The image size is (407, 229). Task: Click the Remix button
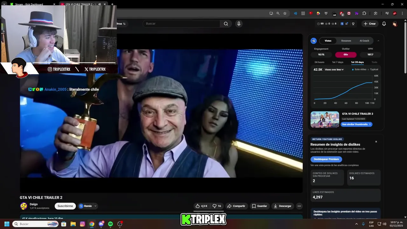tap(85, 206)
